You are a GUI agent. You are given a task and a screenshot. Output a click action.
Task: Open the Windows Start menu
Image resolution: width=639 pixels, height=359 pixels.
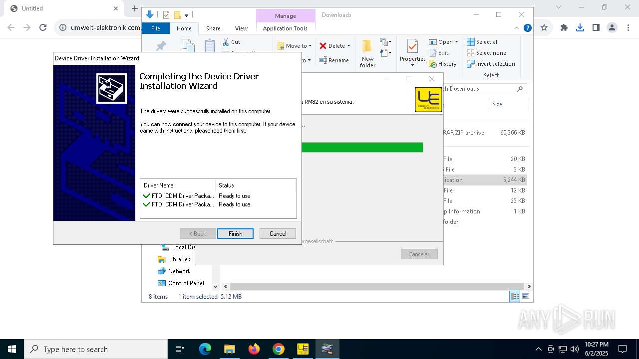click(x=12, y=349)
